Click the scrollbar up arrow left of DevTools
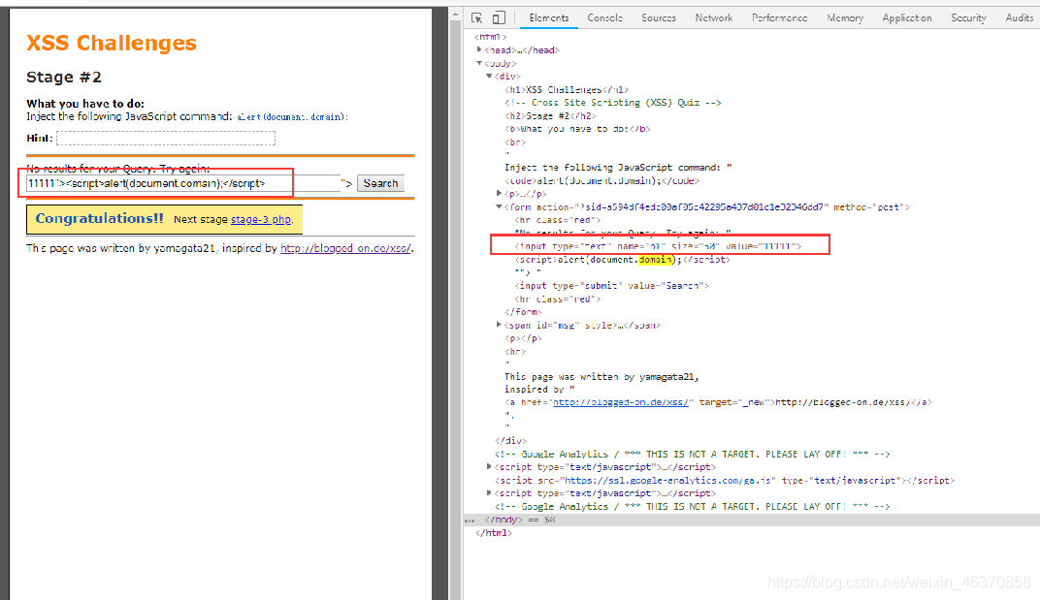This screenshot has width=1040, height=600. 455,14
